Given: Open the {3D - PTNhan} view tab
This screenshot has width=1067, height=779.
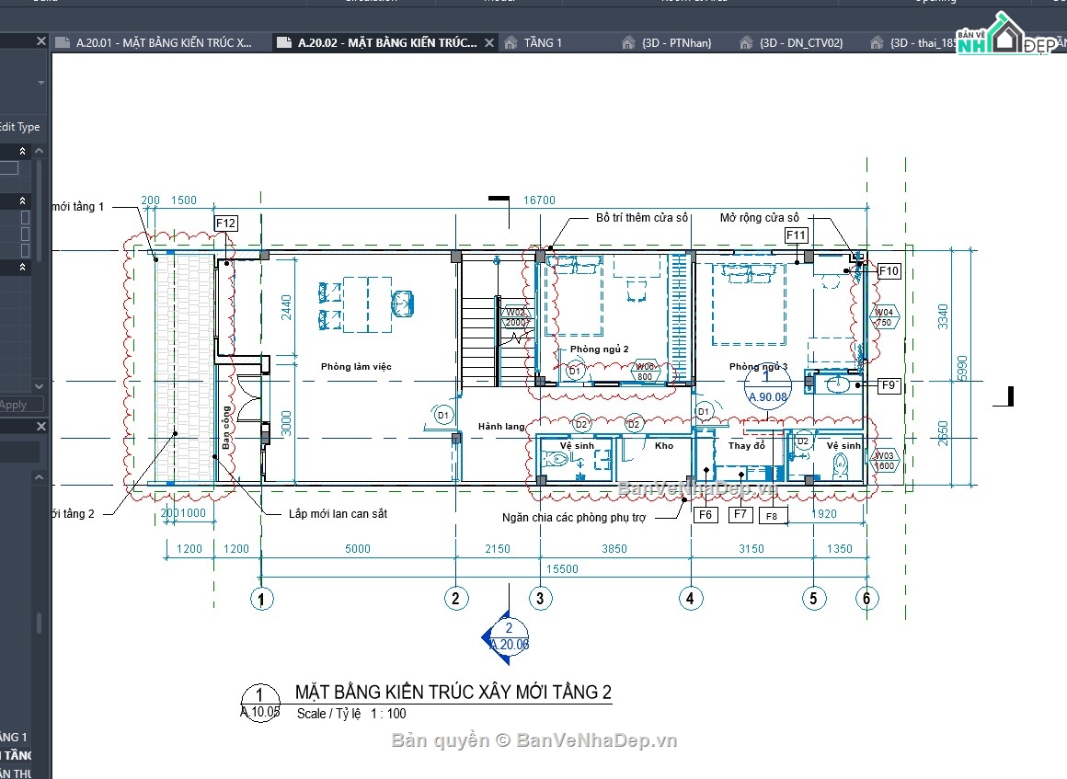Looking at the screenshot, I should pos(678,41).
